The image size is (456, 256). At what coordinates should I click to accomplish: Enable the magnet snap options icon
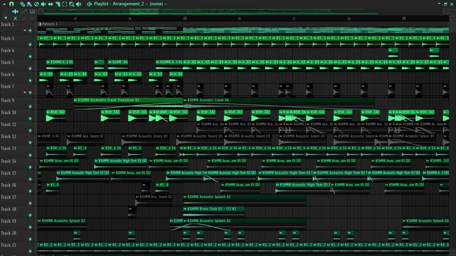click(11, 4)
